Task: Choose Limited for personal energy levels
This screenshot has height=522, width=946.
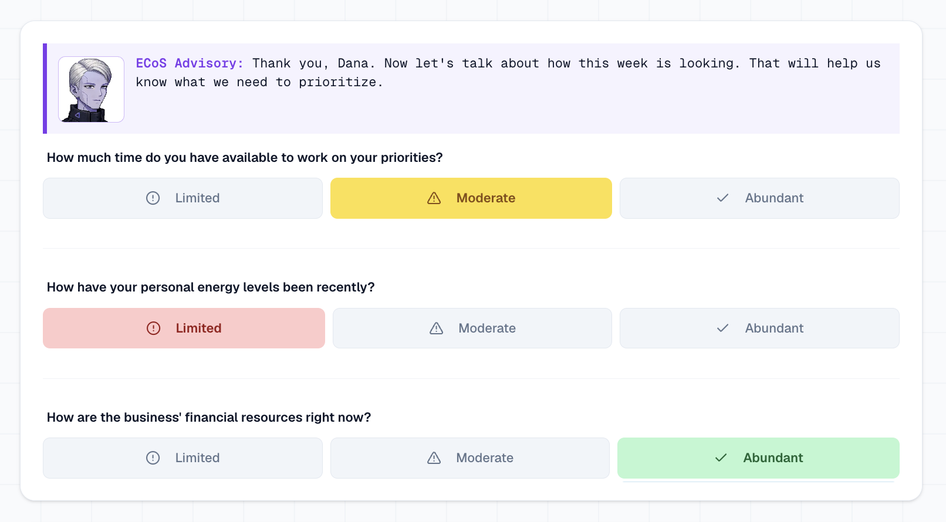Action: 184,328
